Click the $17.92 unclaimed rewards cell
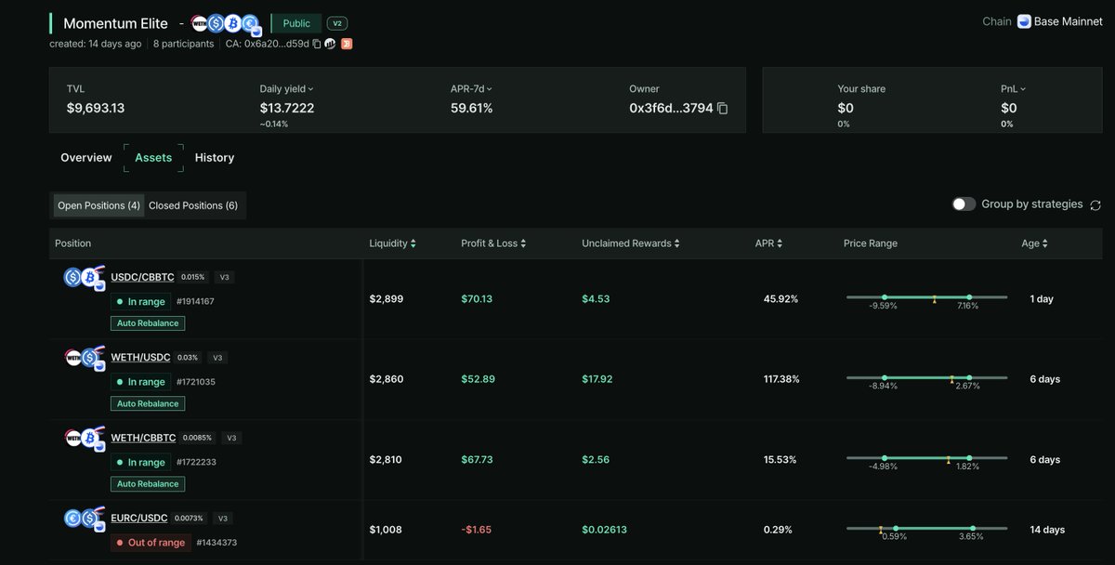1115x565 pixels. (x=597, y=379)
